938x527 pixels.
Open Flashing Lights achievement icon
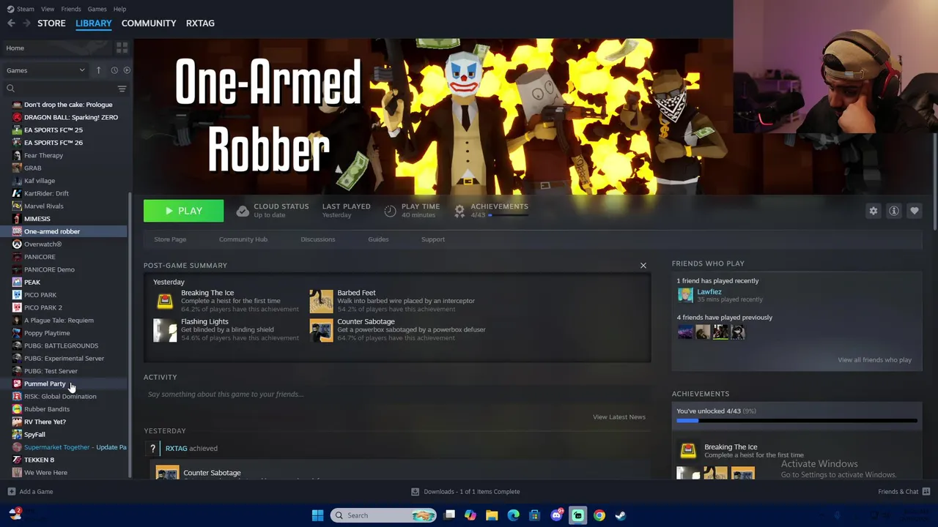coord(165,330)
